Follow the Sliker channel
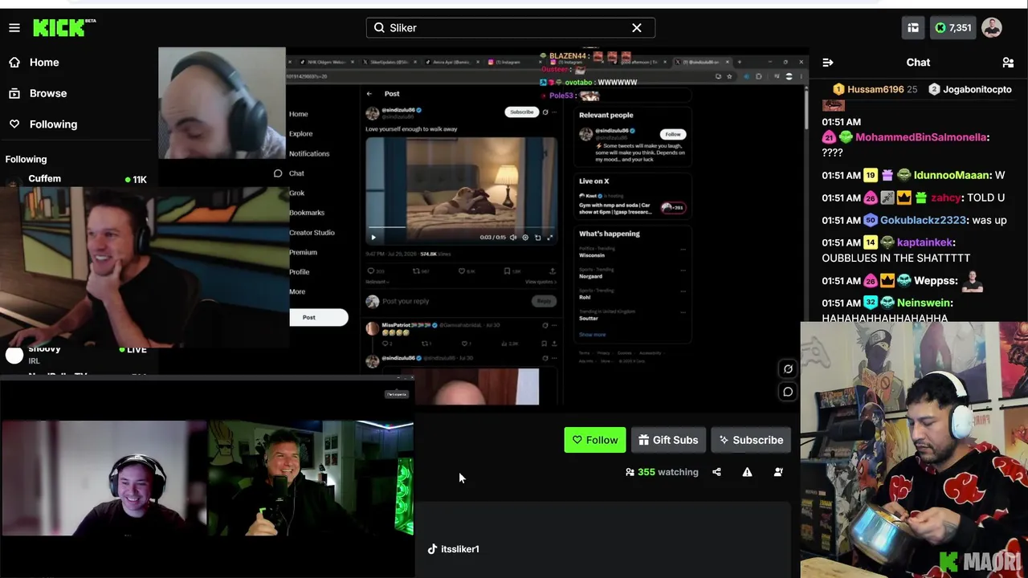Viewport: 1028px width, 578px height. pos(595,440)
